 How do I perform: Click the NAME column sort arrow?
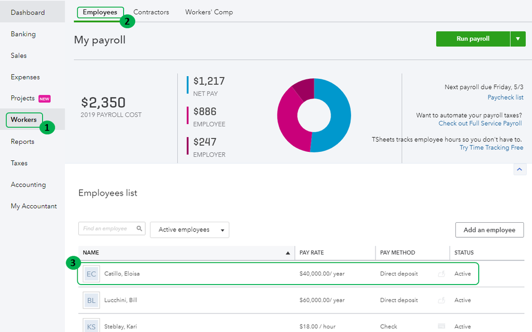click(x=288, y=253)
